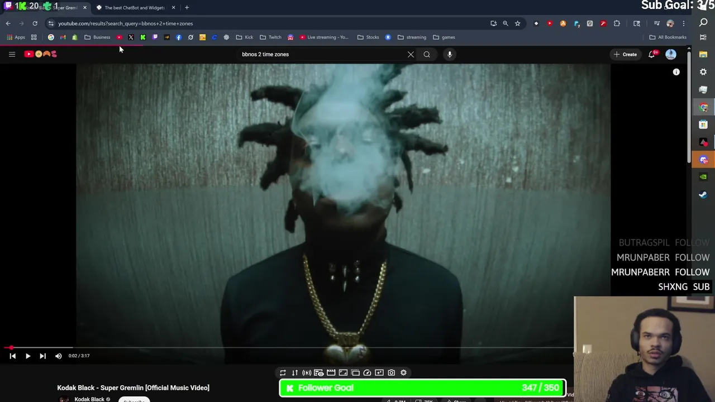The height and width of the screenshot is (402, 715).
Task: Click the resize player icon under the video
Action: 343,372
